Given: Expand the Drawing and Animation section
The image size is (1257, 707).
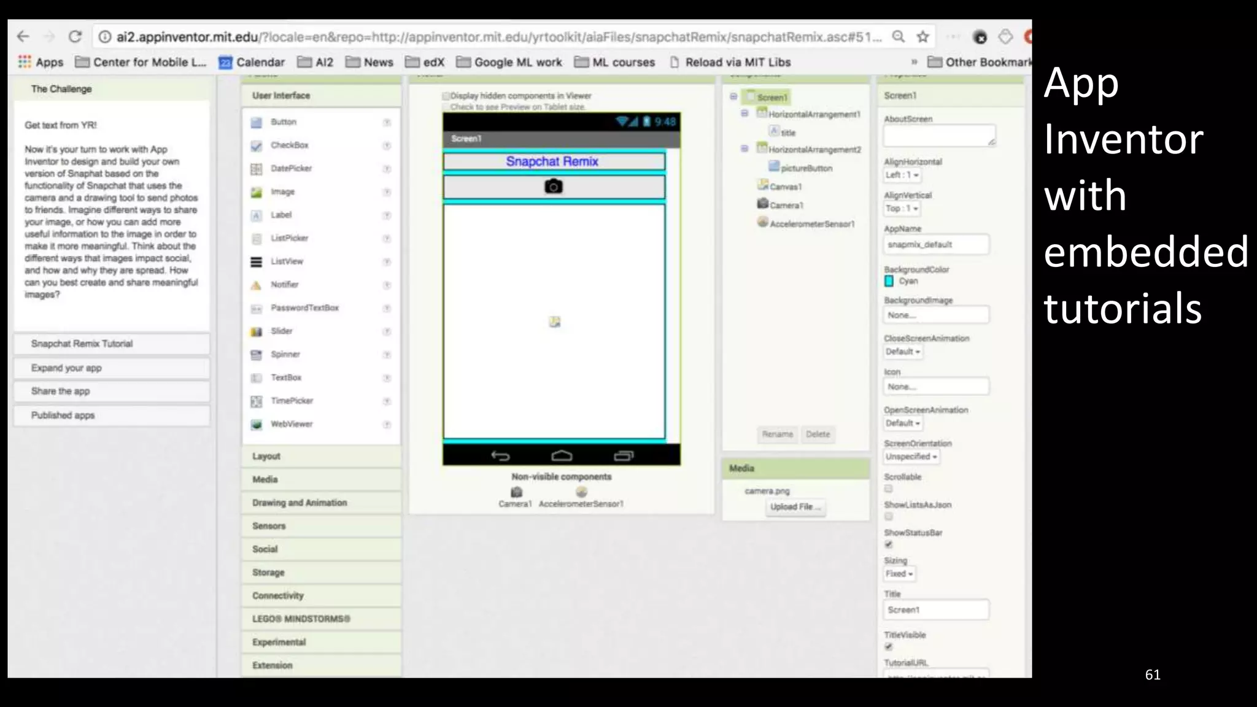Looking at the screenshot, I should coord(321,503).
